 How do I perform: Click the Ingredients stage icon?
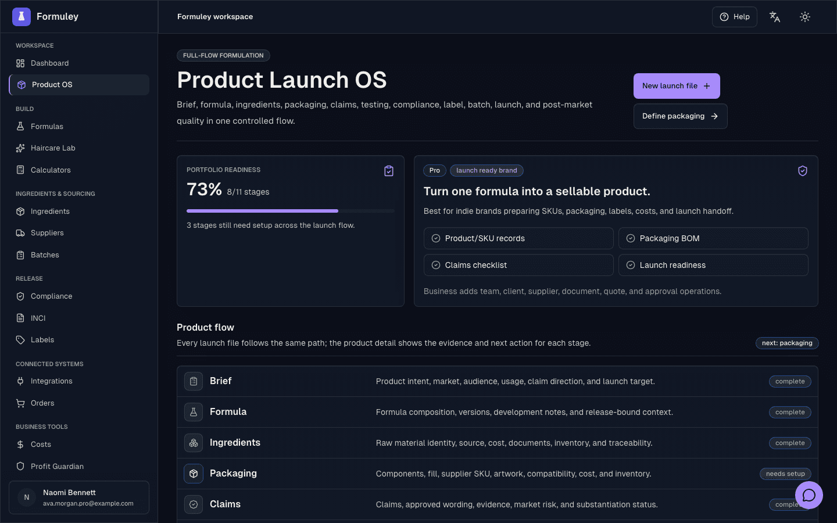[x=194, y=443]
